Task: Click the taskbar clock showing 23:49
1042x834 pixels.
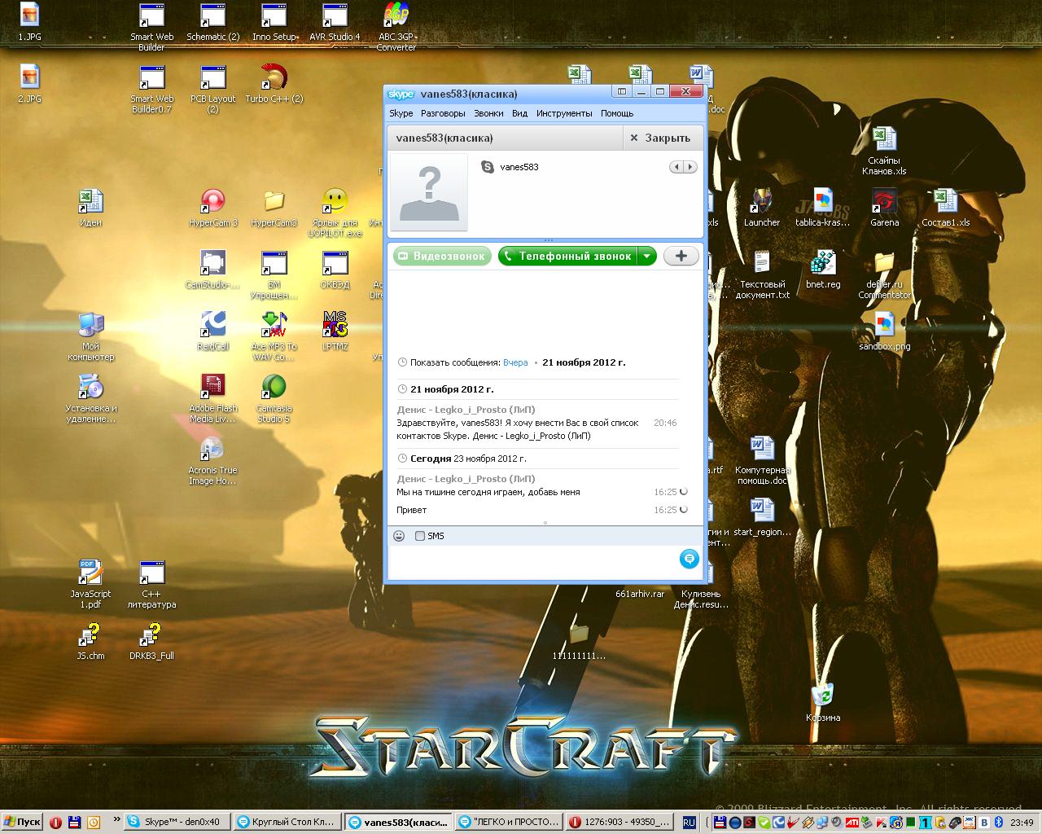Action: pyautogui.click(x=1022, y=823)
